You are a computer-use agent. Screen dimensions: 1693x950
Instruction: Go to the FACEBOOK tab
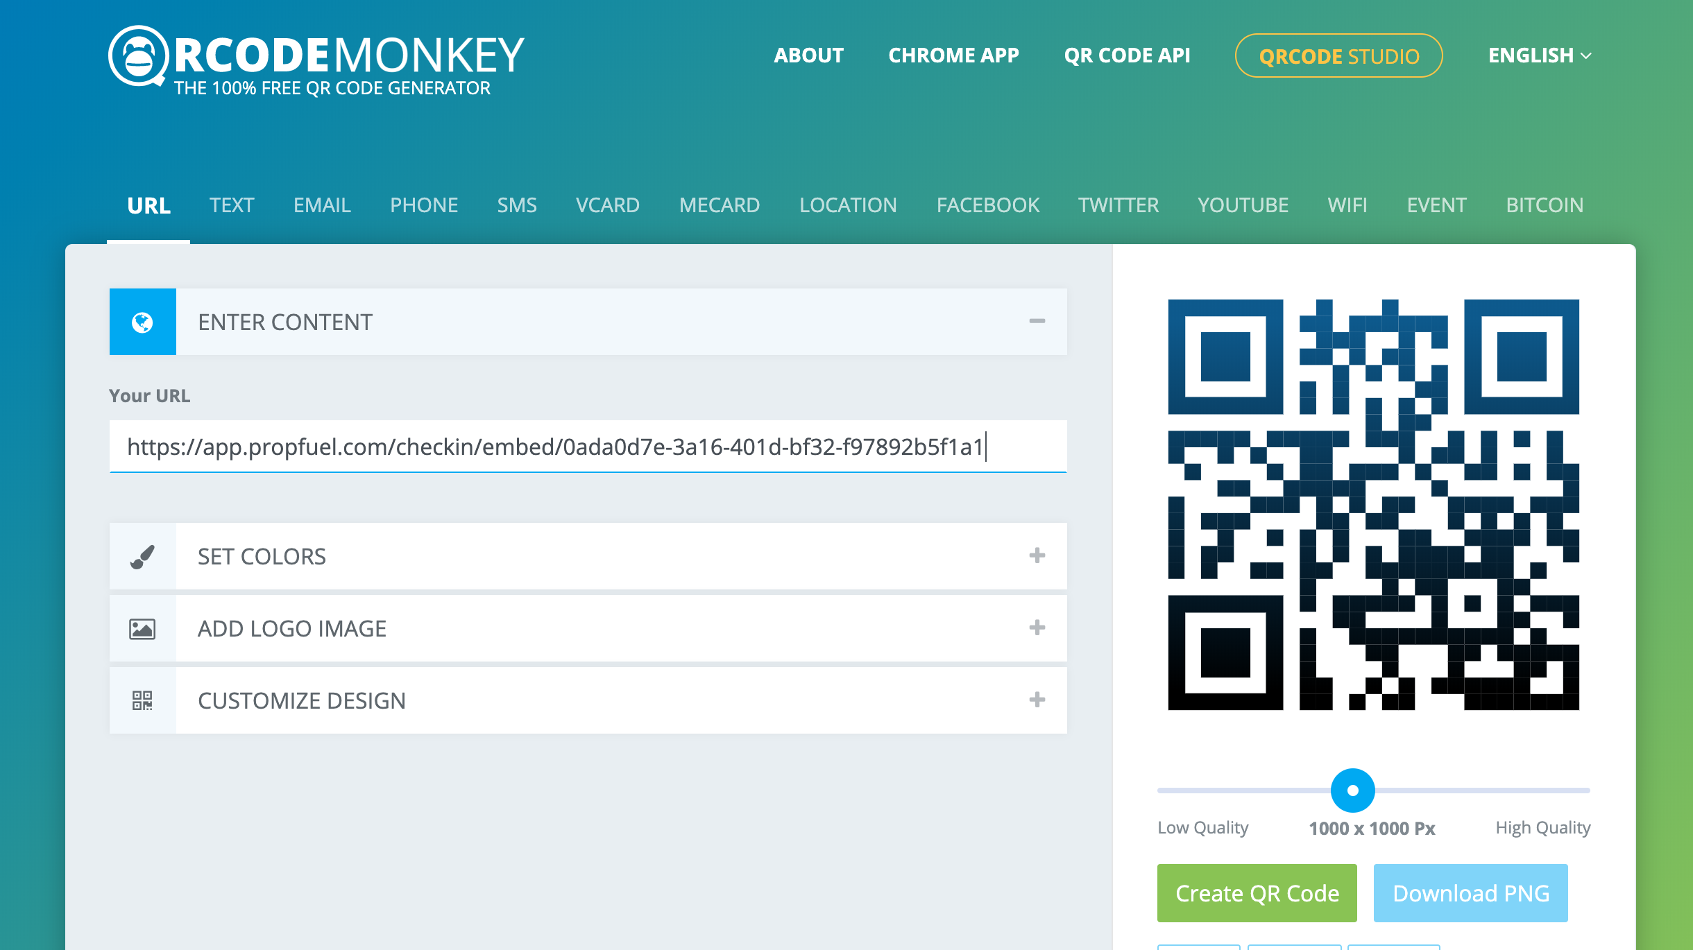(x=988, y=205)
